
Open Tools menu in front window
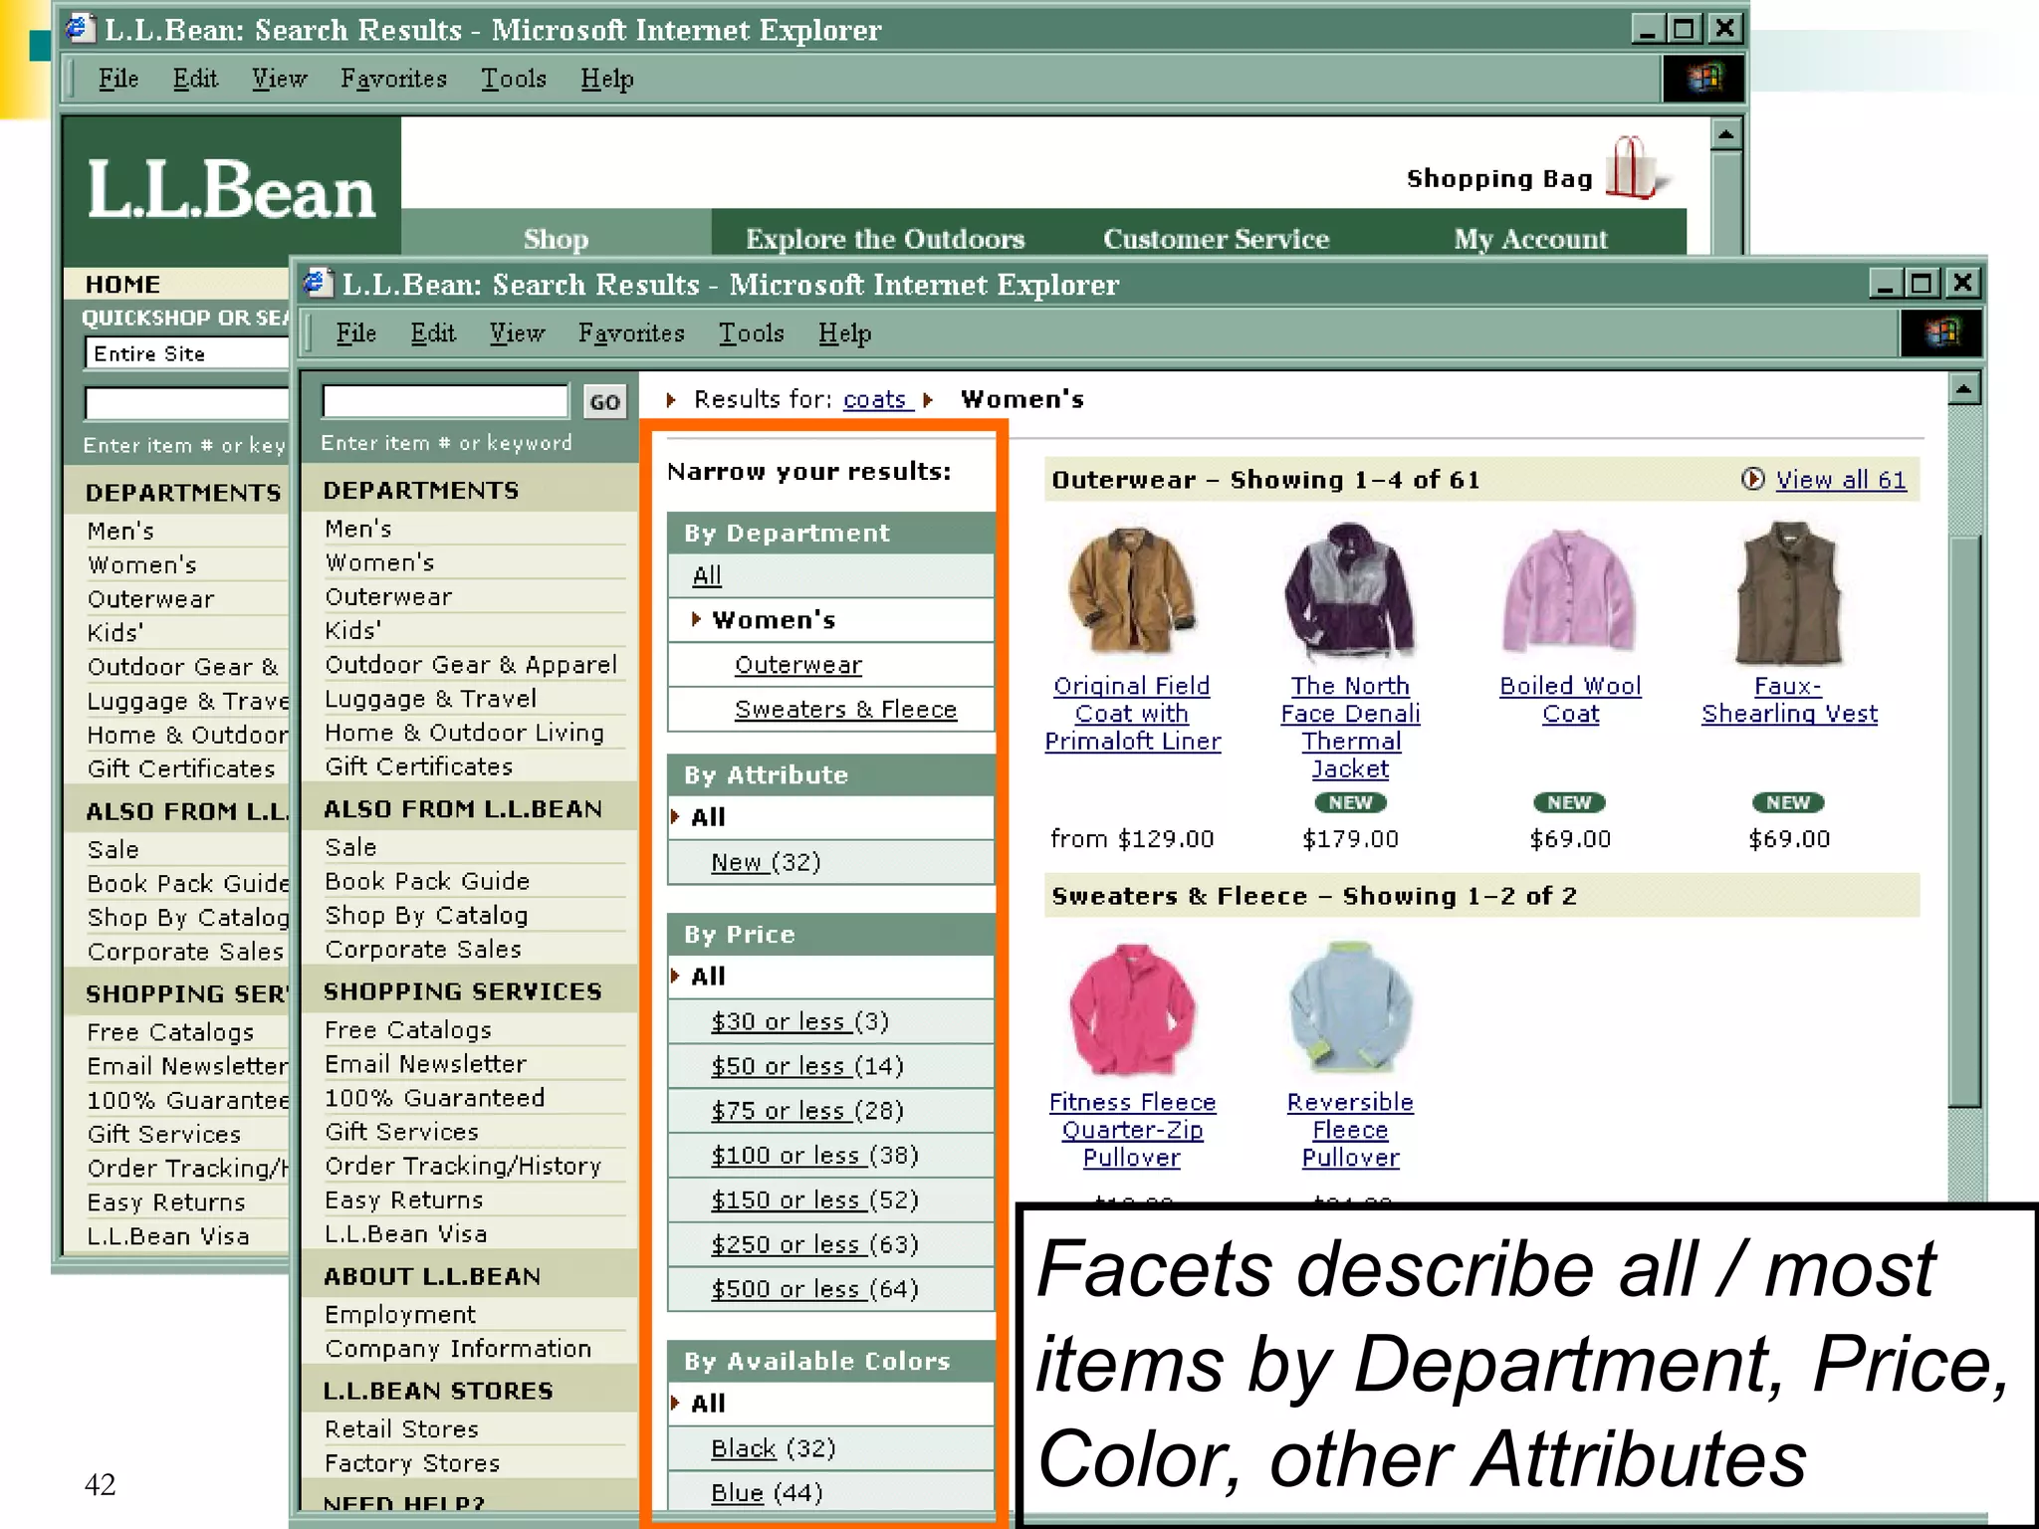752,333
